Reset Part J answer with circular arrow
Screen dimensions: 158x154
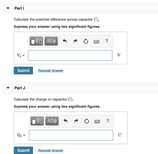87,121
